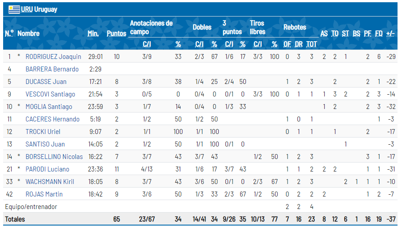Click the Totales row label
Image resolution: width=402 pixels, height=230 pixels.
tap(15, 219)
